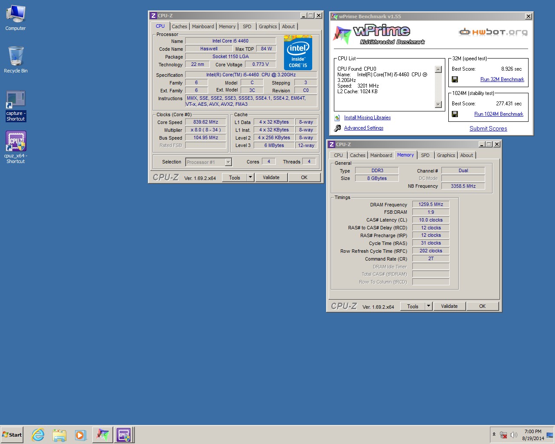Click the NB Frequency value 3358.5 MHz
The image size is (555, 444).
pos(463,186)
